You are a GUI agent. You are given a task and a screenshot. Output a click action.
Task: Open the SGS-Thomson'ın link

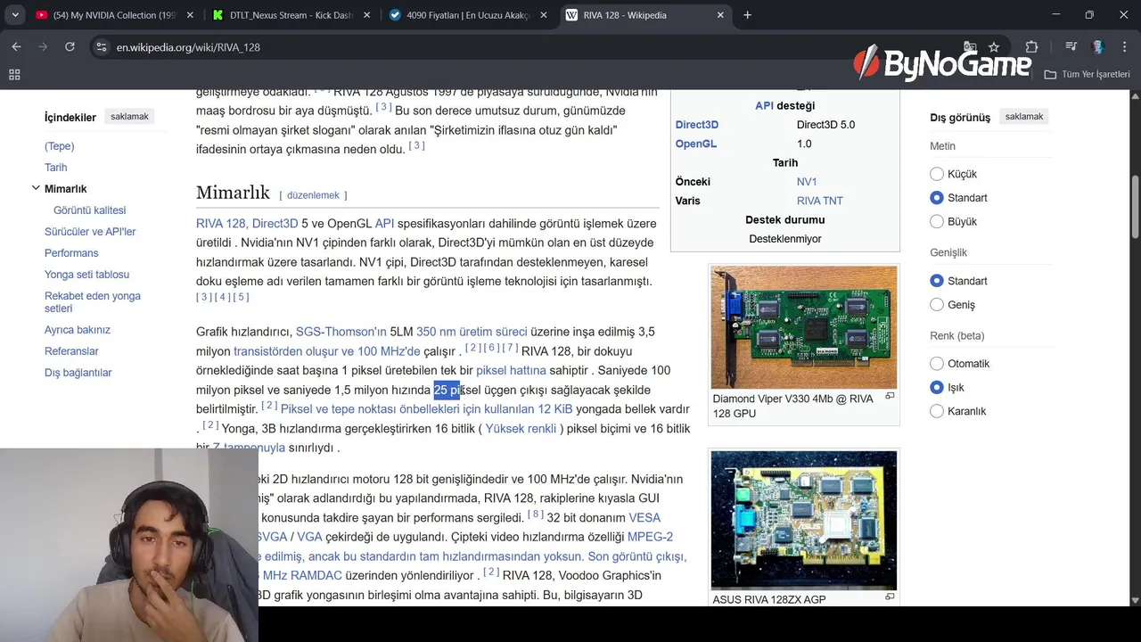[x=341, y=332]
